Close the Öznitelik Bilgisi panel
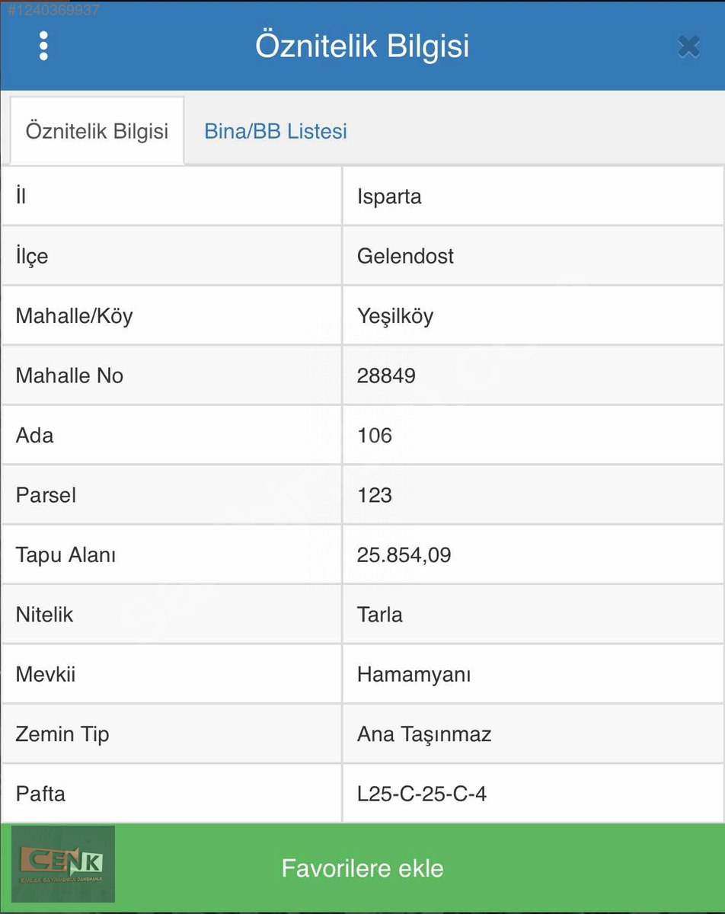725x914 pixels. 688,47
